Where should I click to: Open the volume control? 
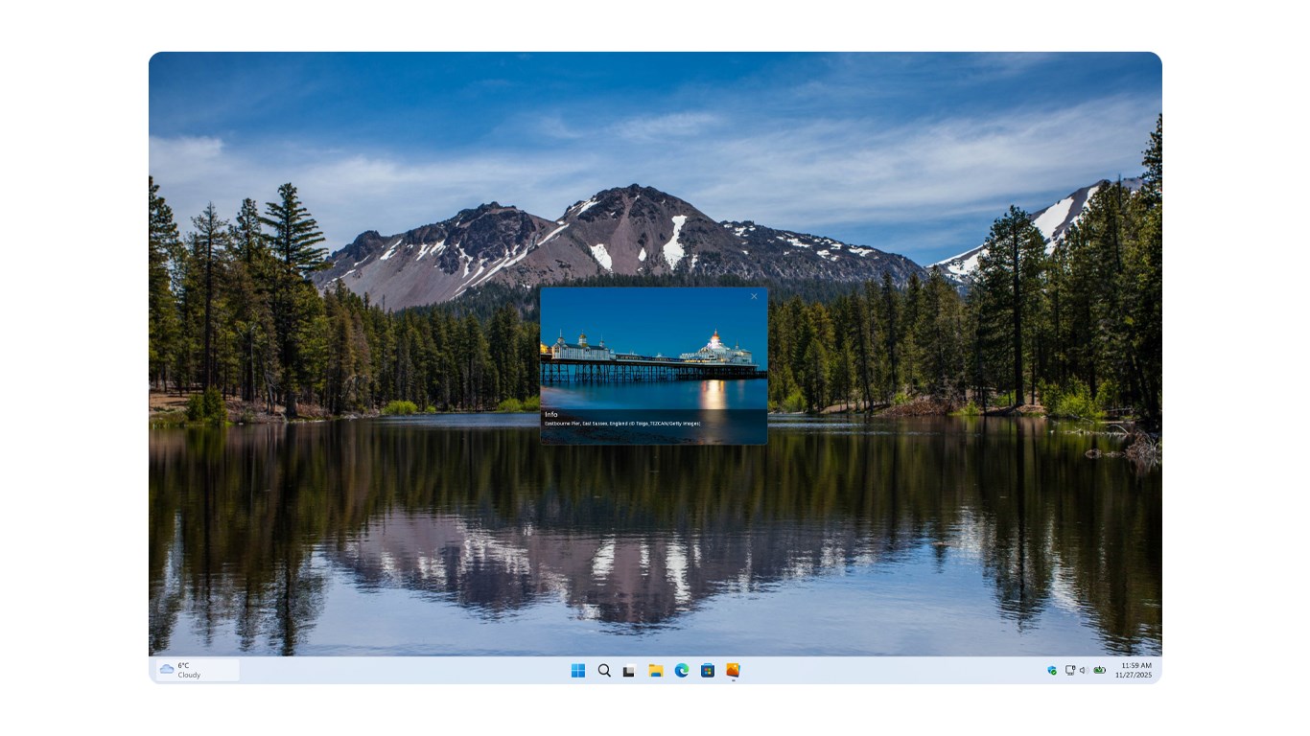click(1083, 671)
